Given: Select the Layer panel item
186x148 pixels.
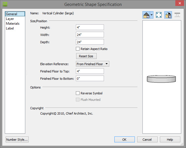Looking at the screenshot, I should pyautogui.click(x=10, y=19).
